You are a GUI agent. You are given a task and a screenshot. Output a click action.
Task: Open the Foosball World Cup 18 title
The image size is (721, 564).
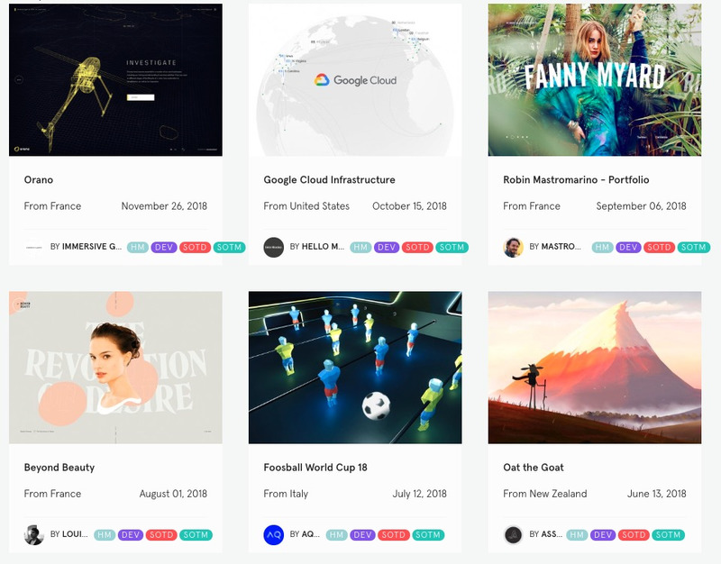click(x=315, y=468)
